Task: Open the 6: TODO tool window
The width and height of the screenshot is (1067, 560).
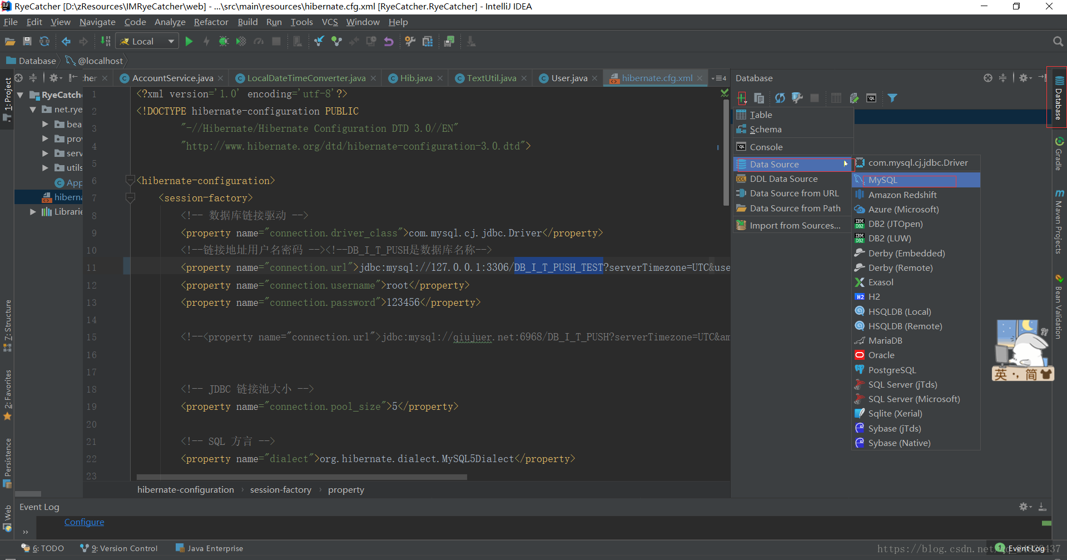Action: [43, 548]
